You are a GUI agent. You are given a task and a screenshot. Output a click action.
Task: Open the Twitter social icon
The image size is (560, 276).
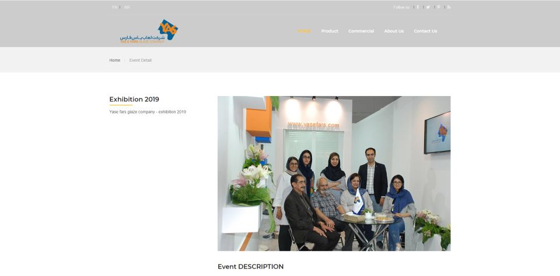point(428,7)
